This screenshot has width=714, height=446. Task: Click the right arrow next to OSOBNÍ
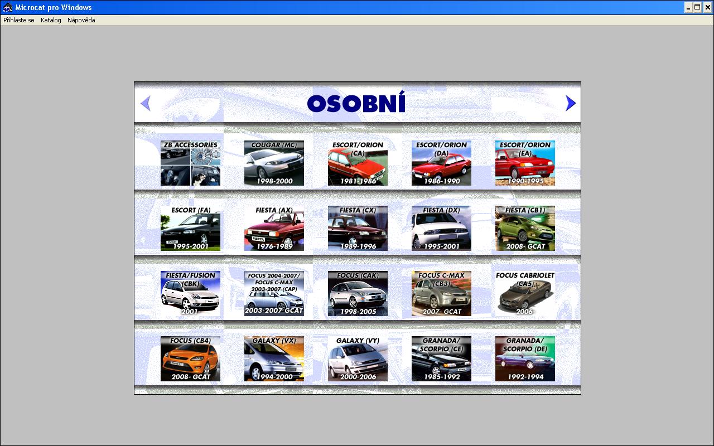click(x=570, y=103)
